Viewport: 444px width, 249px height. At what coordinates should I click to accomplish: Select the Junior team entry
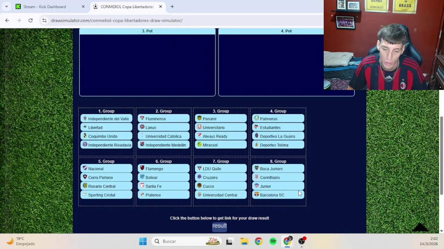tap(278, 186)
